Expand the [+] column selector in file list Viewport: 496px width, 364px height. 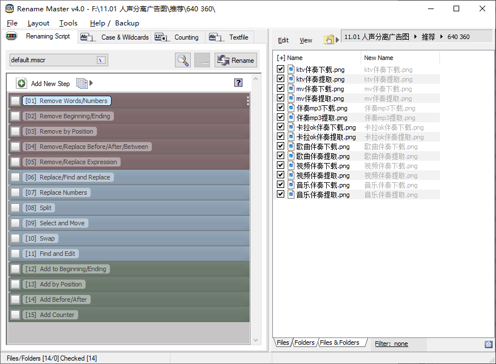click(281, 58)
